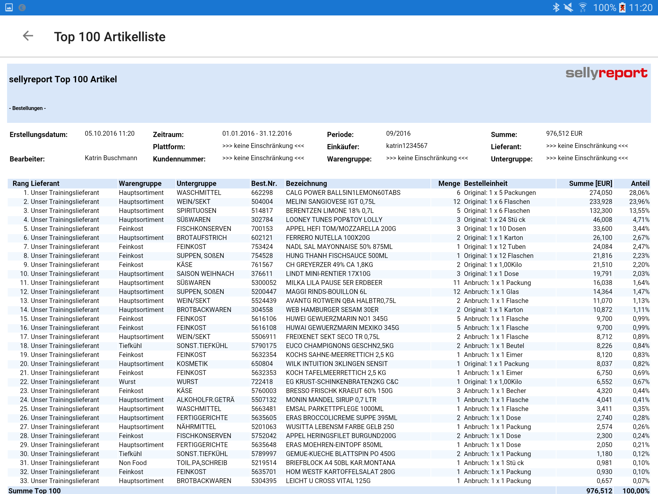The height and width of the screenshot is (494, 658).
Task: Tap the muted sound status icon
Action: [569, 7]
